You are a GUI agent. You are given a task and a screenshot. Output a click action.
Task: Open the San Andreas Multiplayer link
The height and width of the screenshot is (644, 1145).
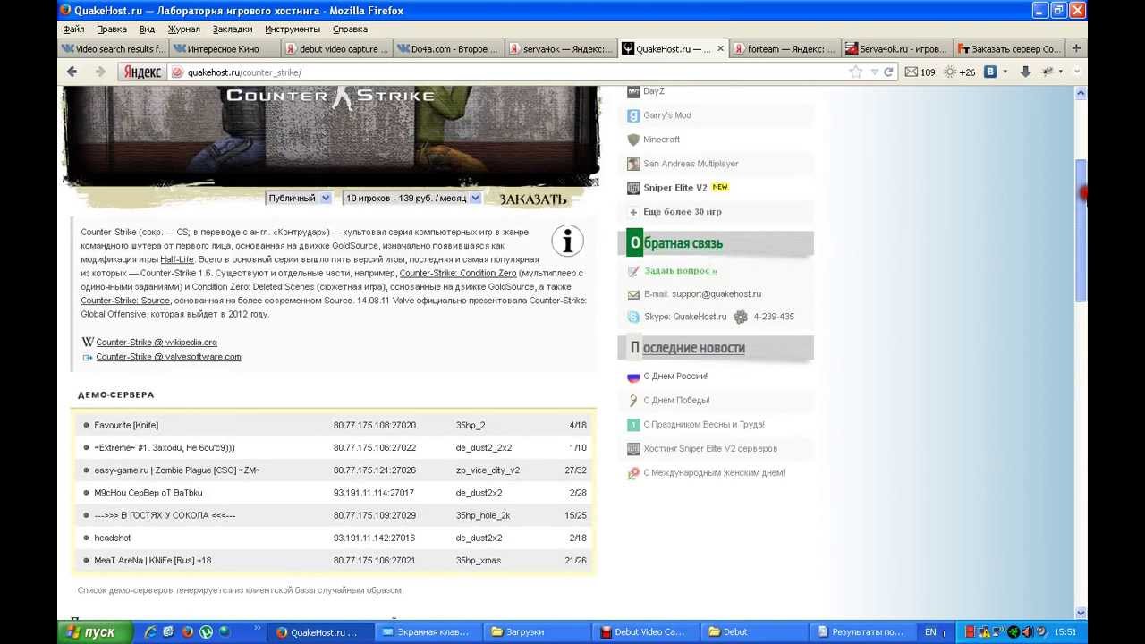point(691,164)
